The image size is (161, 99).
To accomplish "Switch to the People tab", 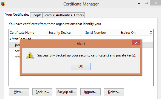I will [x=36, y=15].
